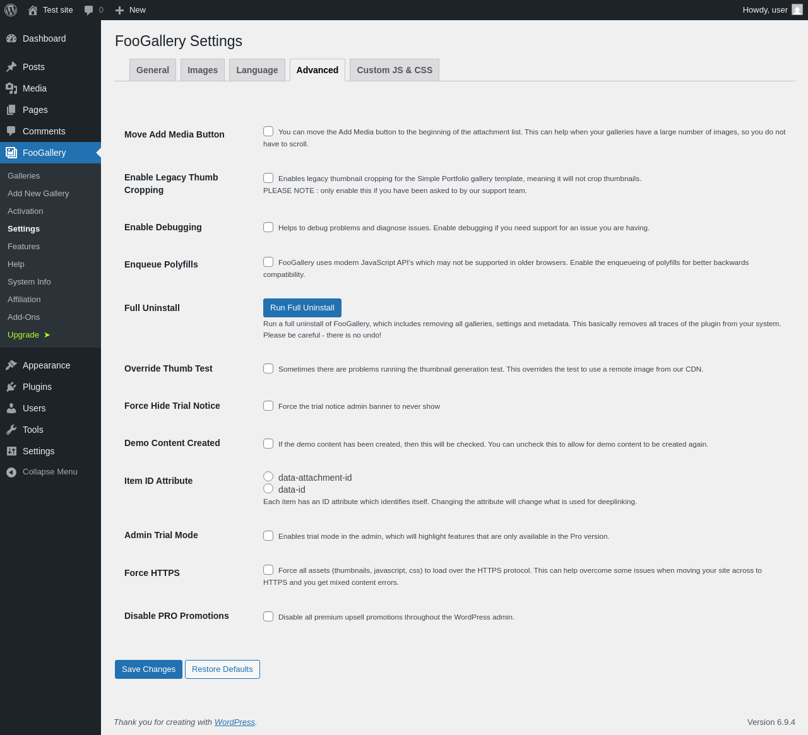Screen dimensions: 808x735
Task: Click the Collapse Menu arrow icon
Action: [11, 472]
